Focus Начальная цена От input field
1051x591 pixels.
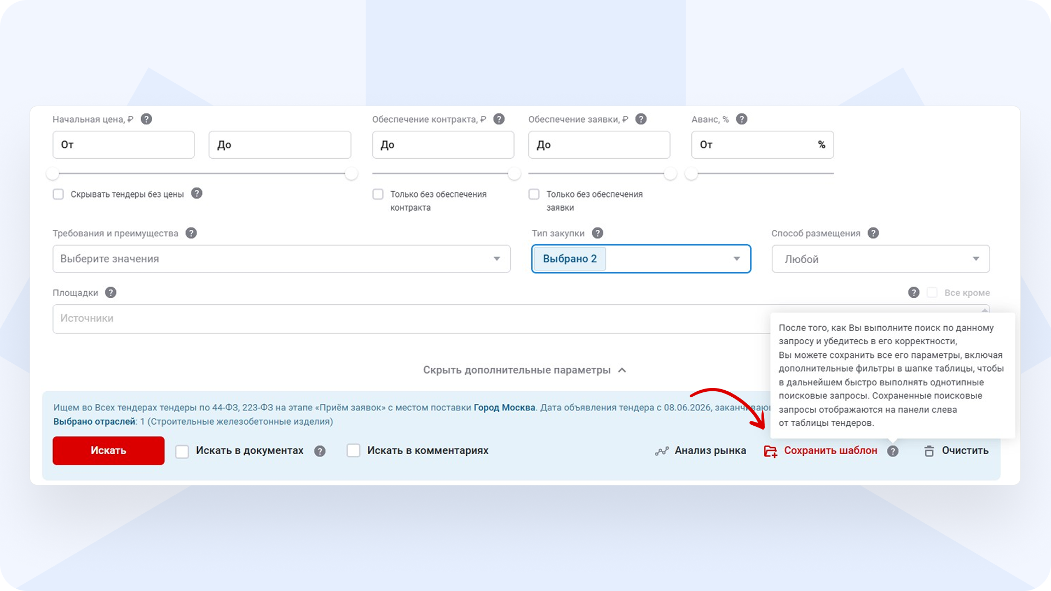(x=124, y=145)
